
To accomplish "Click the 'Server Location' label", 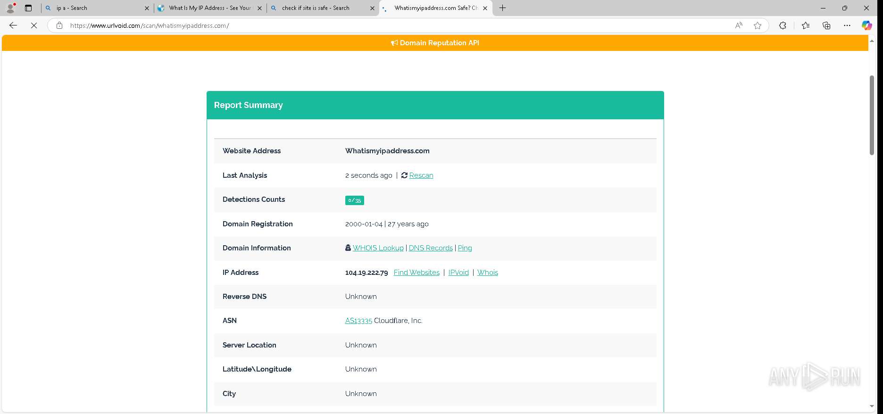I will click(x=250, y=345).
